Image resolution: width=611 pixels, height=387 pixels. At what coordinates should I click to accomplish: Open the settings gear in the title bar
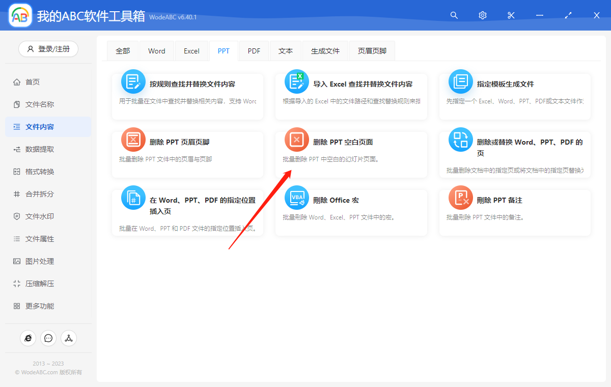point(482,15)
